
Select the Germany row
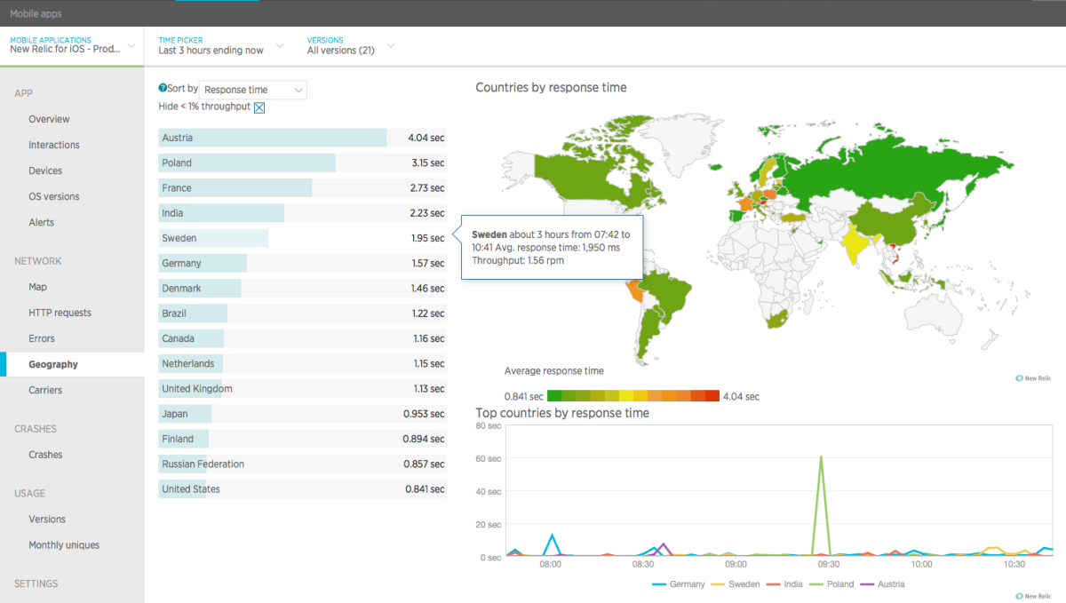(302, 263)
